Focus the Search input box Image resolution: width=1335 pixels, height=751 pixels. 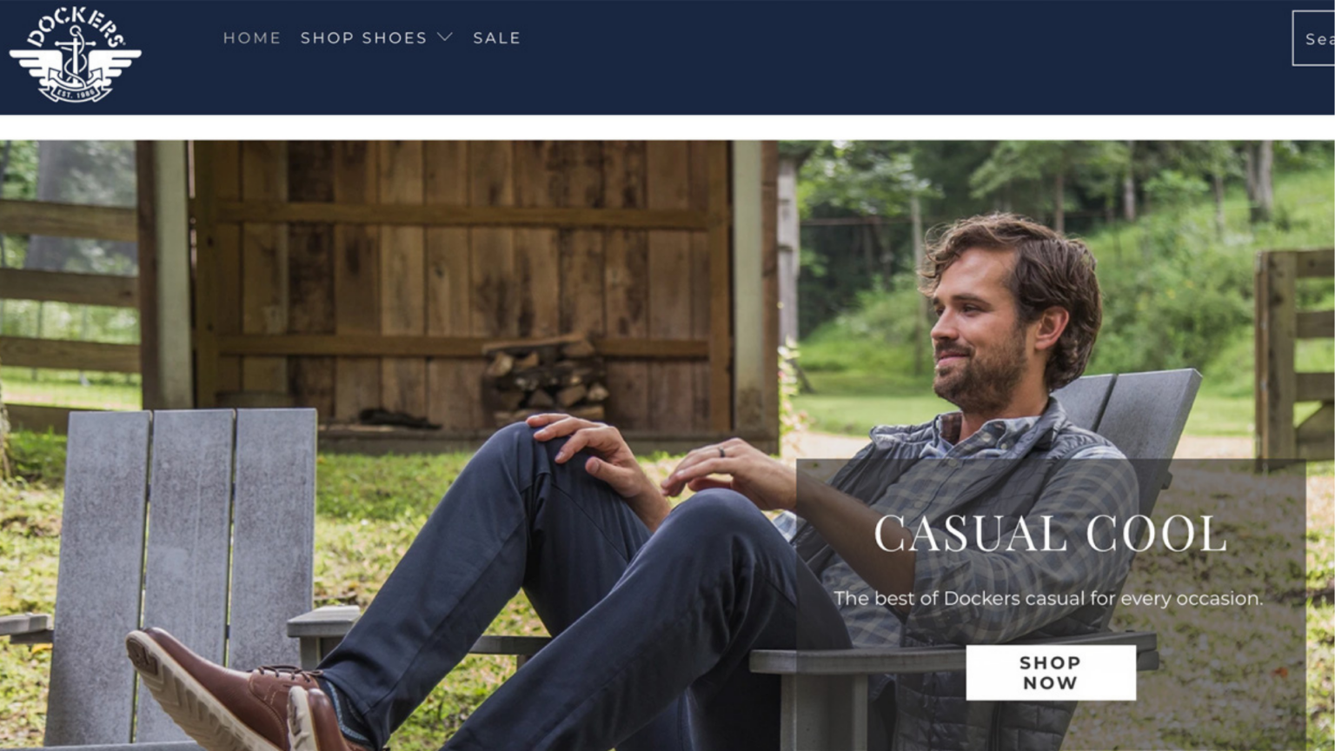(1313, 38)
